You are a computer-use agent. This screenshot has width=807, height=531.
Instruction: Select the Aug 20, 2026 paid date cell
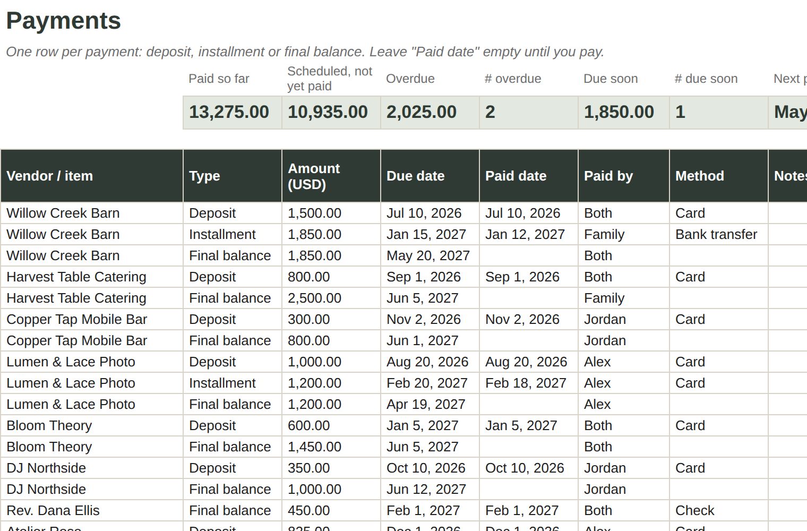[x=529, y=362]
